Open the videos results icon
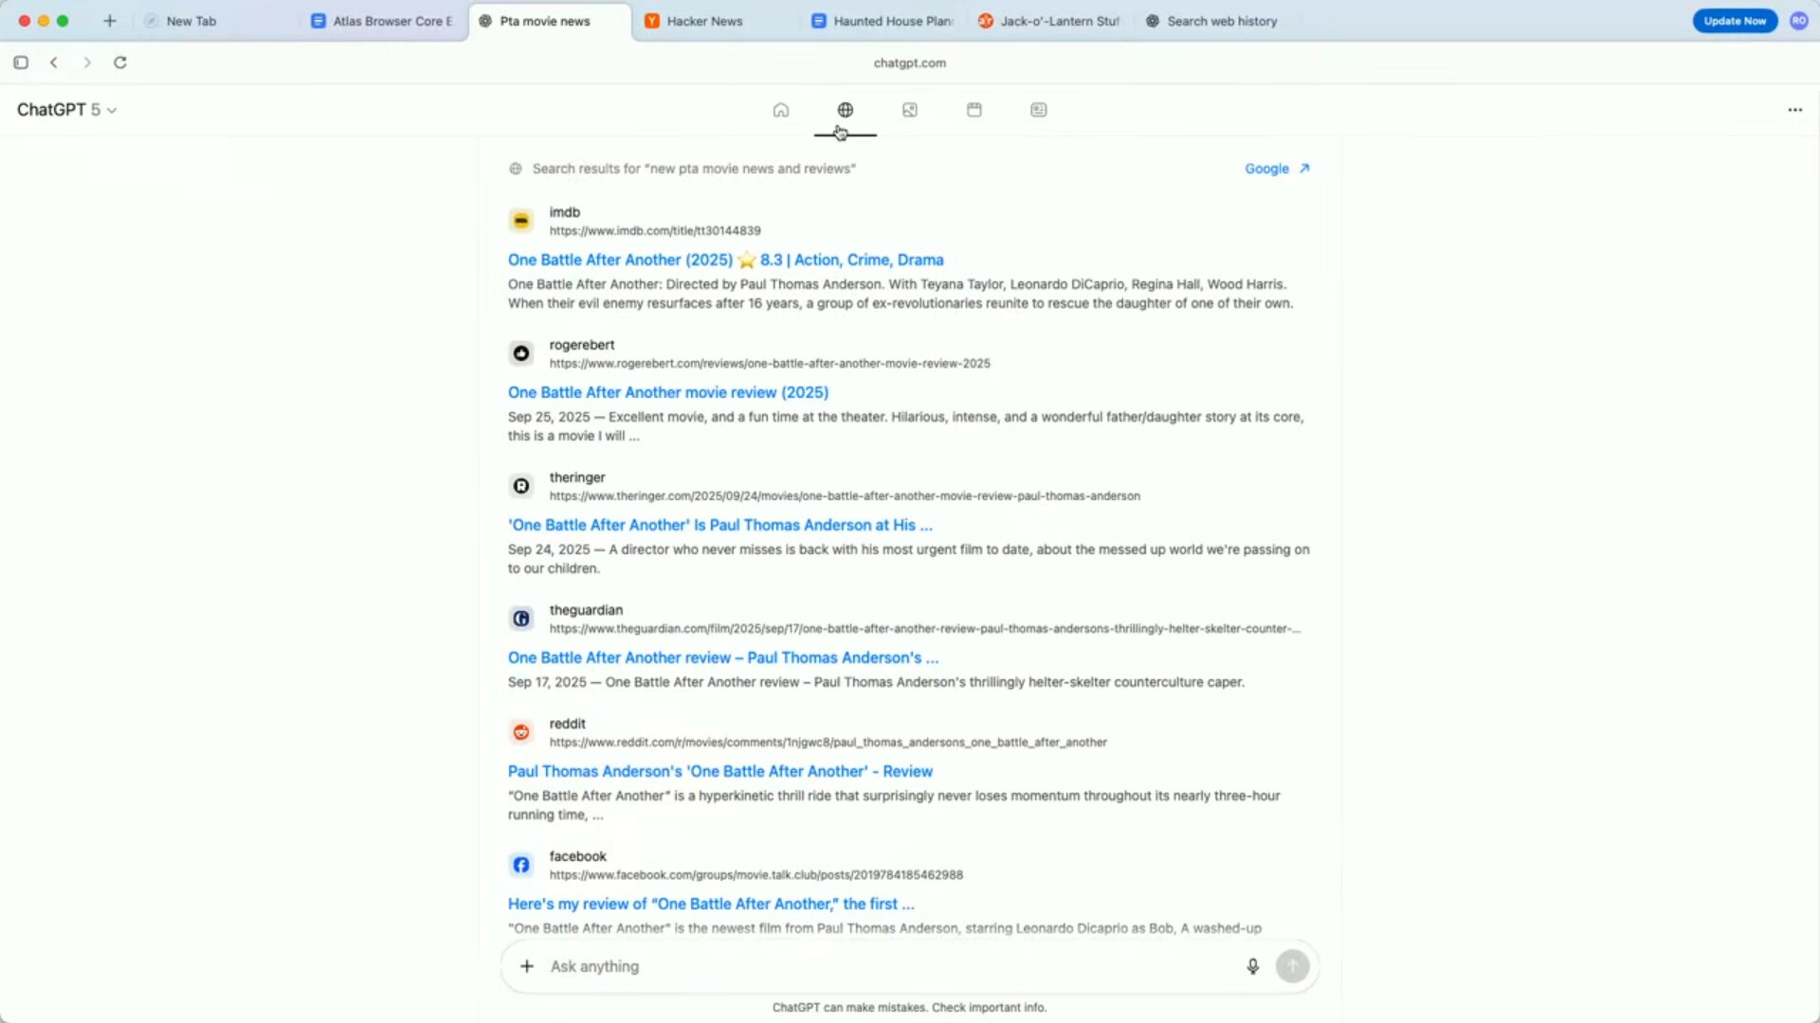1820x1023 pixels. tap(974, 110)
